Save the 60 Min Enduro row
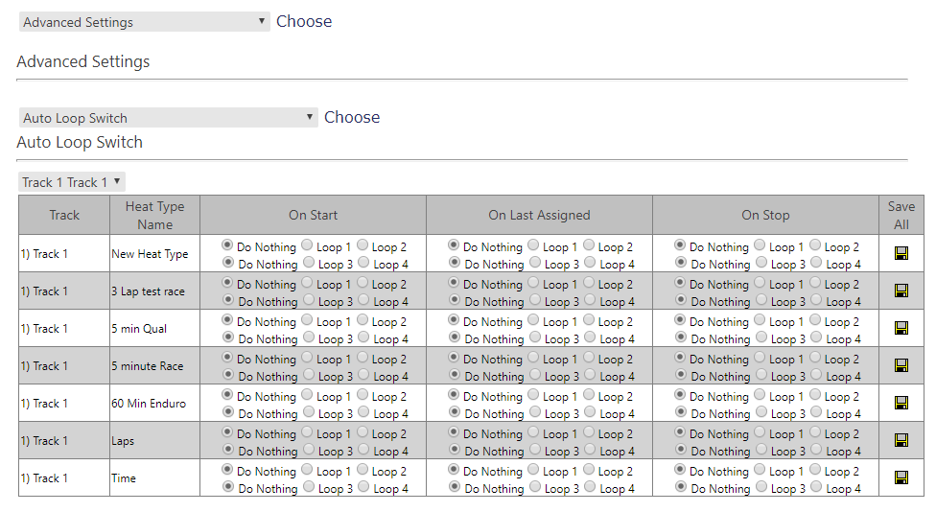This screenshot has width=936, height=512. click(x=901, y=403)
